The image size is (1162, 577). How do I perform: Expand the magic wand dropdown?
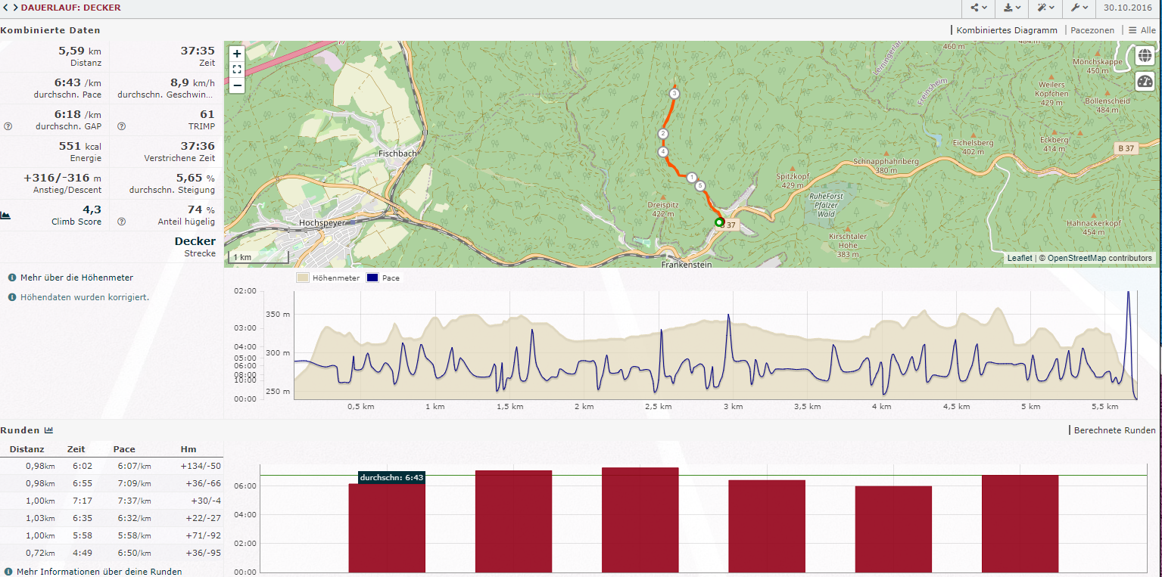click(1045, 8)
